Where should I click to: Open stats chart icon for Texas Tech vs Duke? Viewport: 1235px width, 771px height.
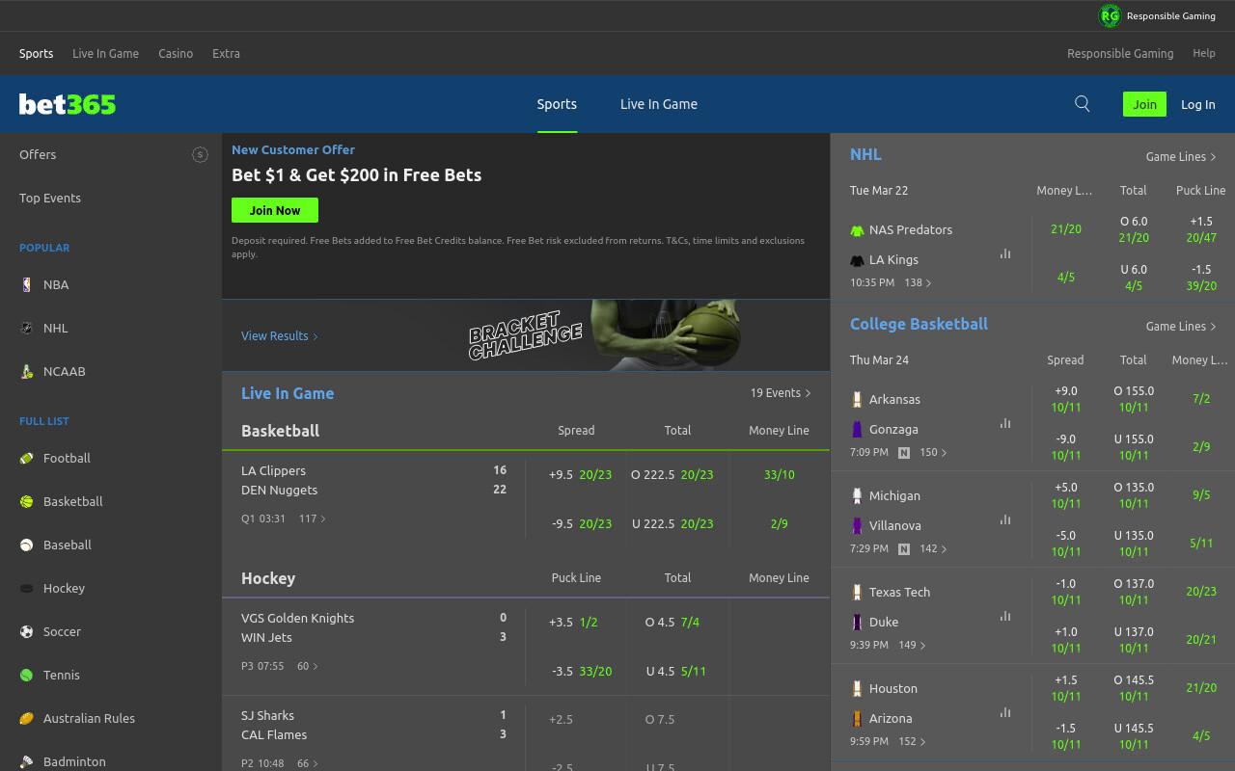tap(1005, 616)
